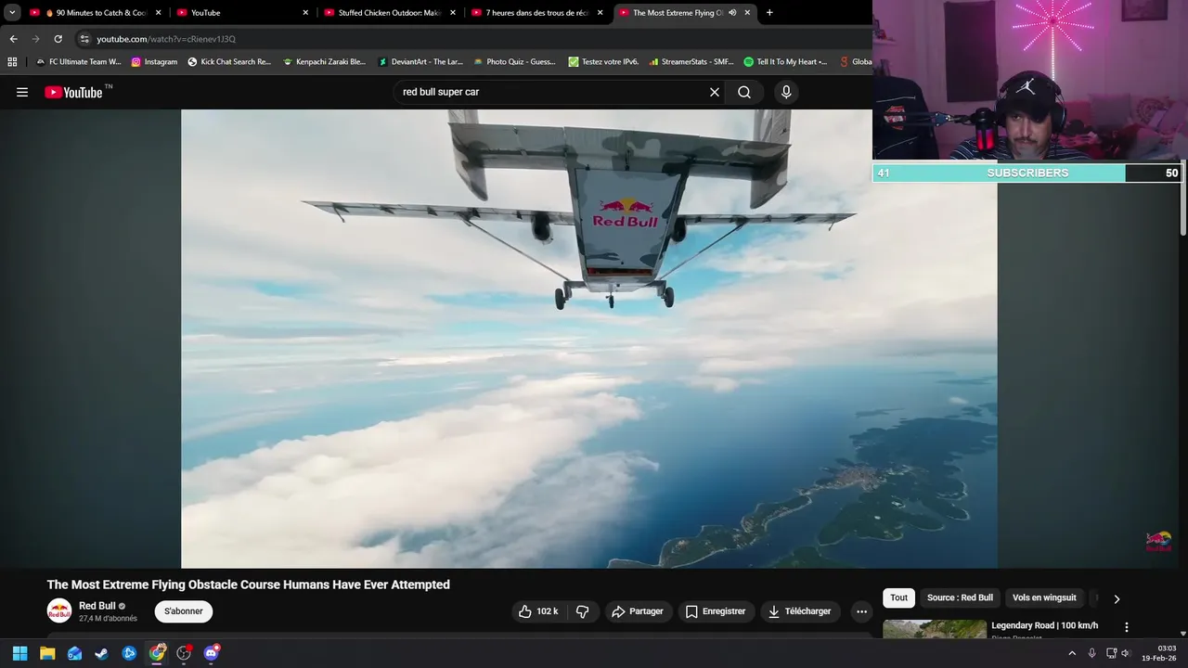The height and width of the screenshot is (668, 1188).
Task: Select the Source : Red Bull chip
Action: point(960,597)
